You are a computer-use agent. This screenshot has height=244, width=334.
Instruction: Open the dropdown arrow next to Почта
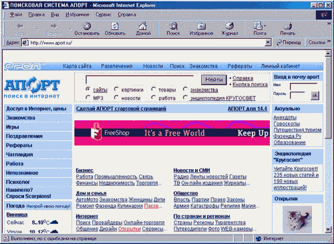pos(265,26)
